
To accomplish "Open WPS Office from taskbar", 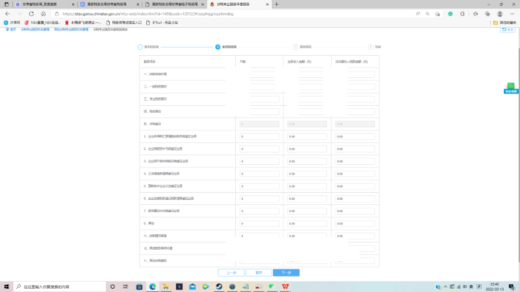I will 284,286.
